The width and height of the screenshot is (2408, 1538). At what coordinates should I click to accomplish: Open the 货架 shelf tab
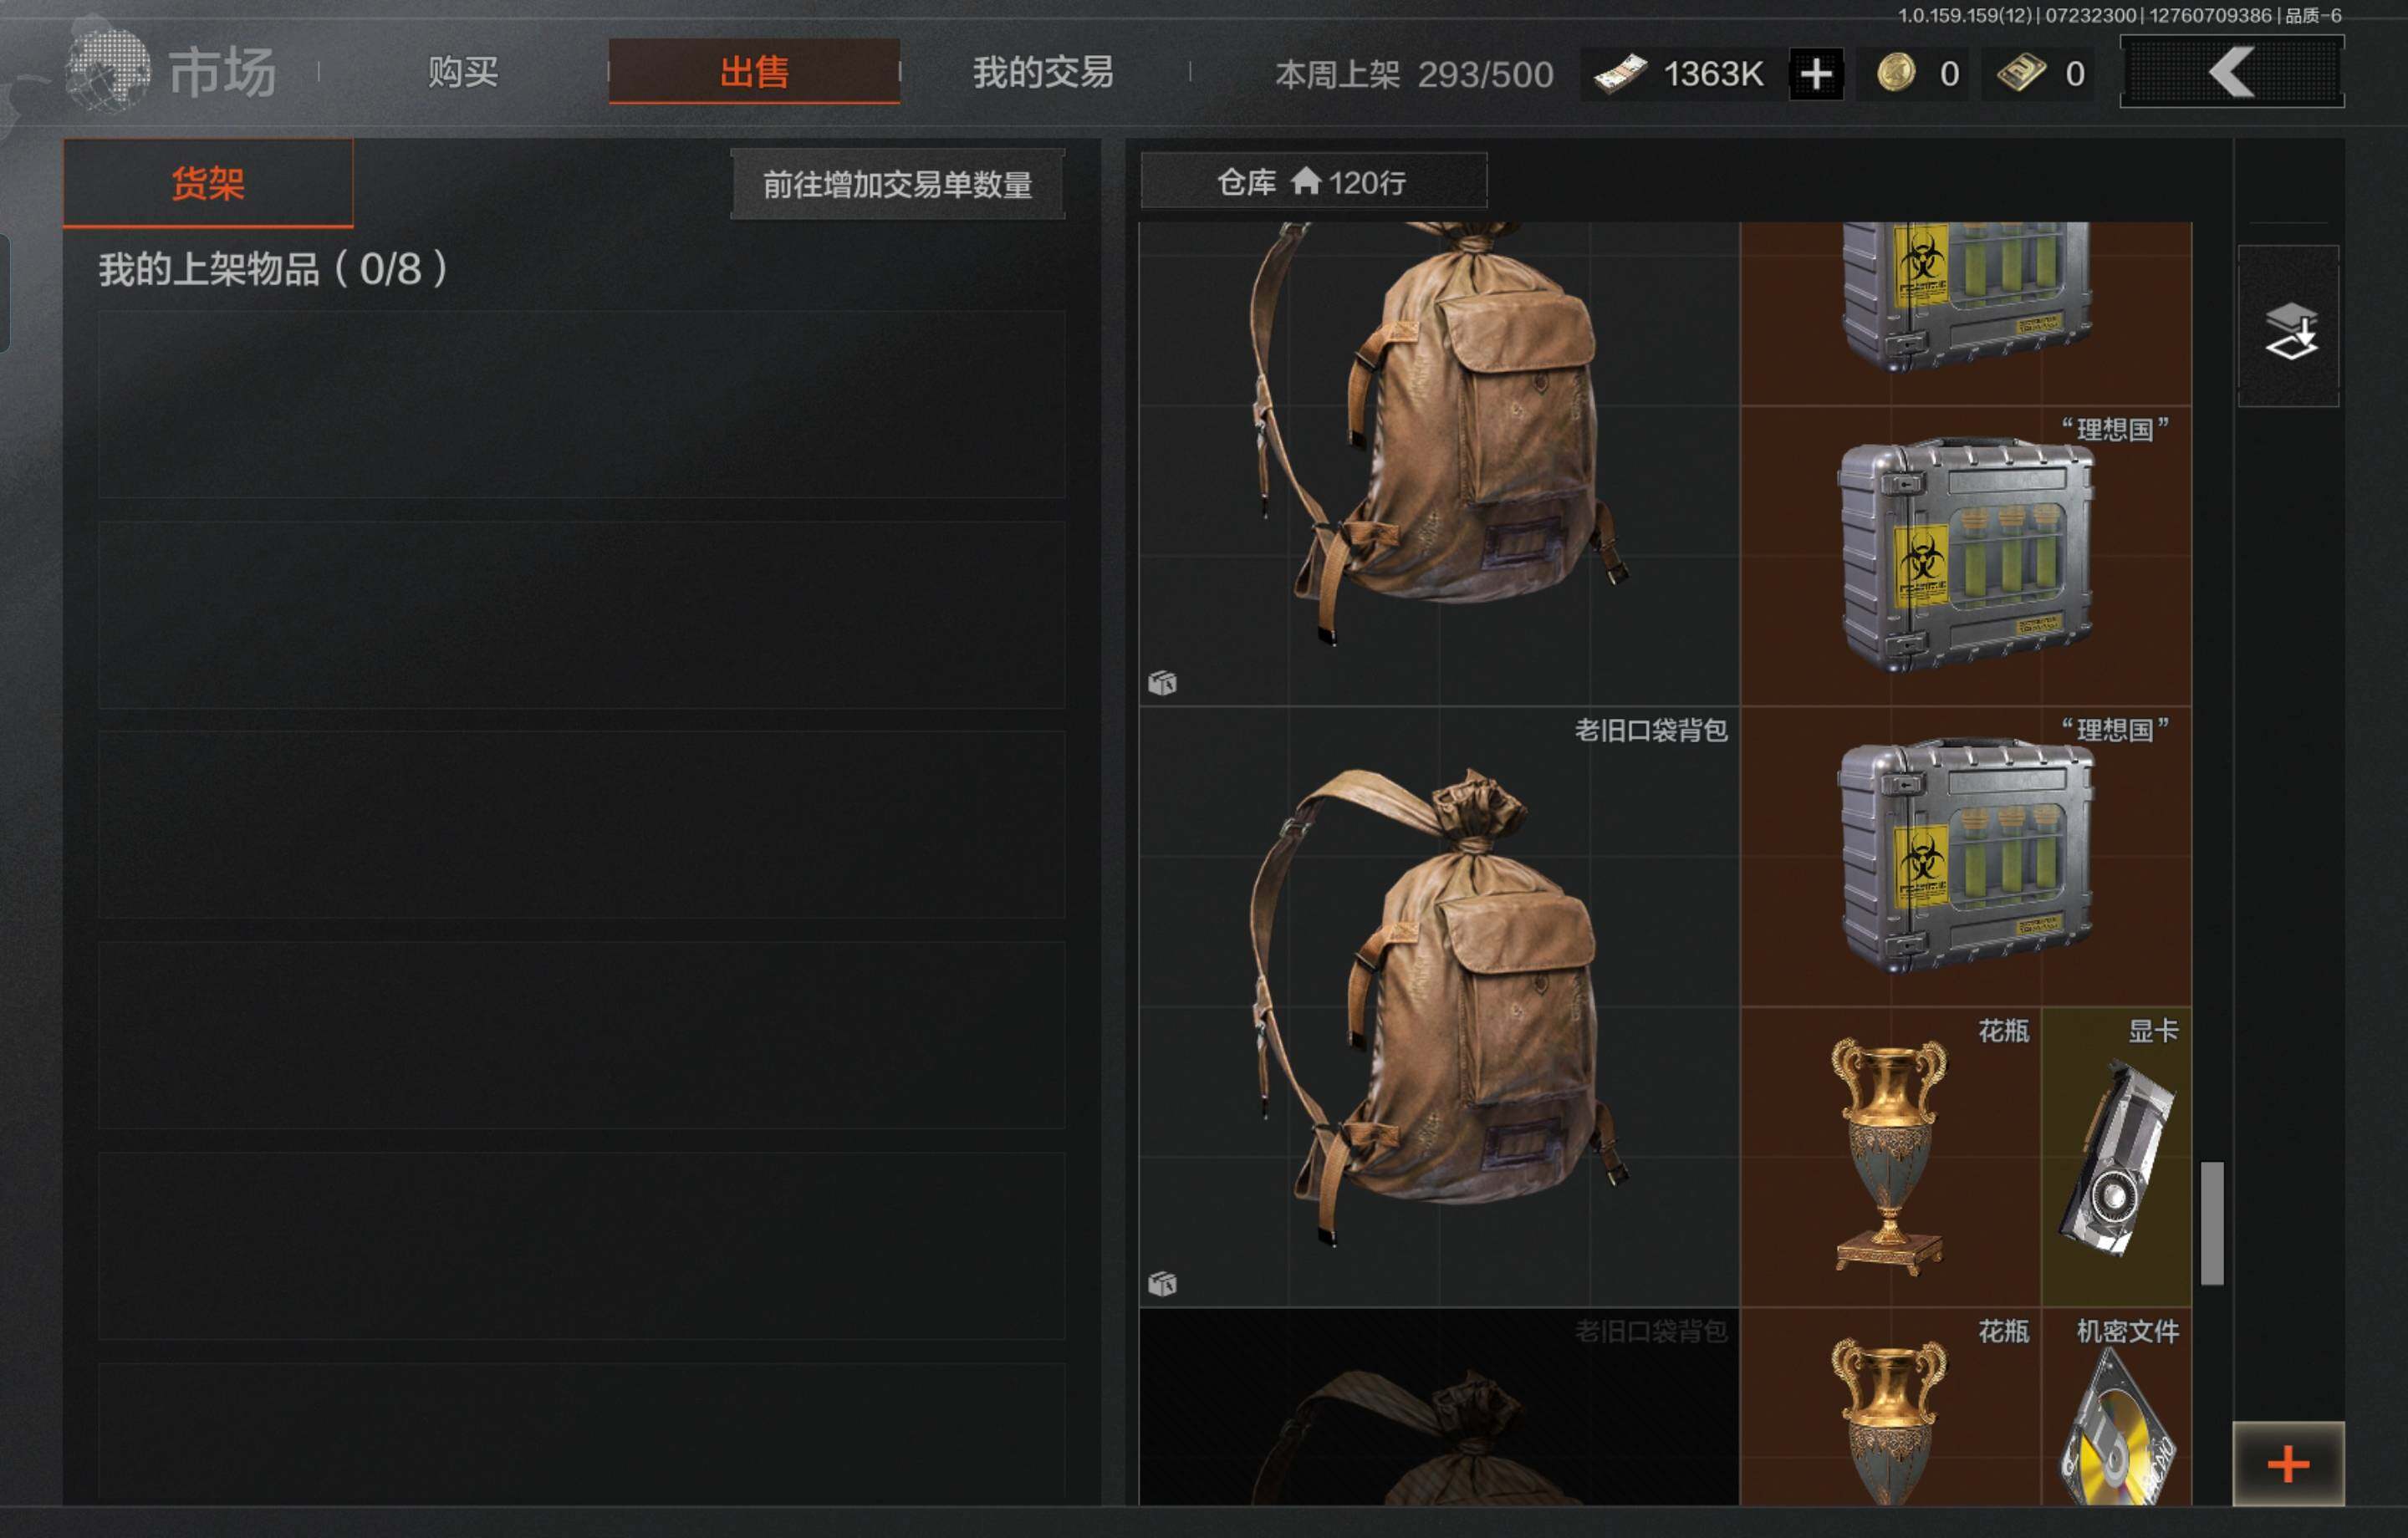208,184
